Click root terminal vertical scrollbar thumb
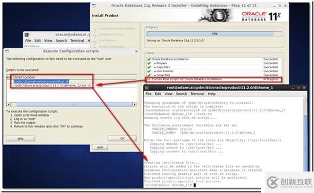Image resolution: width=314 pixels, height=193 pixels. coord(305,143)
